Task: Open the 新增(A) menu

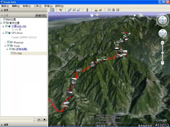Action: [48, 6]
